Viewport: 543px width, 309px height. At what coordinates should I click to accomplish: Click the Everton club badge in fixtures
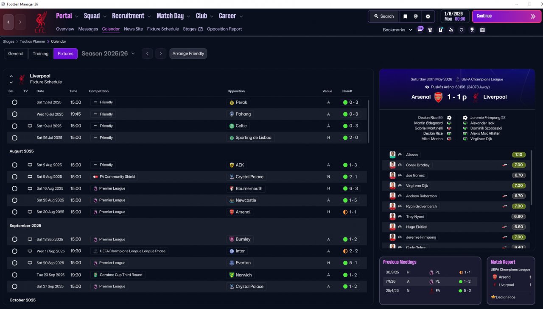[232, 263]
